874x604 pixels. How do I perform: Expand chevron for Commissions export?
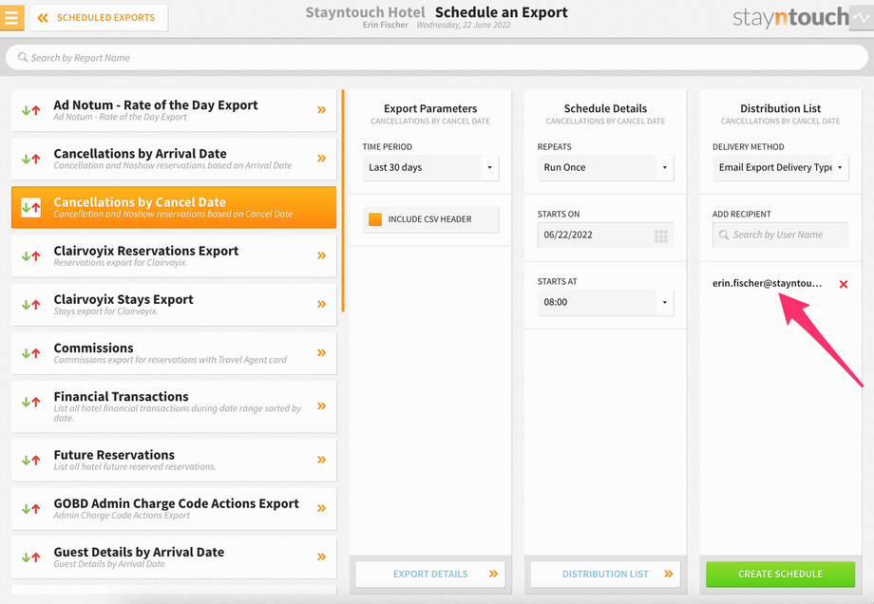[322, 352]
